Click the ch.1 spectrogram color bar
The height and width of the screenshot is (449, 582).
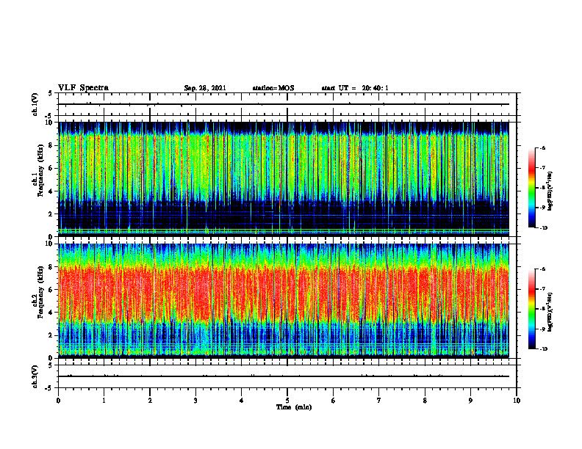pyautogui.click(x=531, y=188)
